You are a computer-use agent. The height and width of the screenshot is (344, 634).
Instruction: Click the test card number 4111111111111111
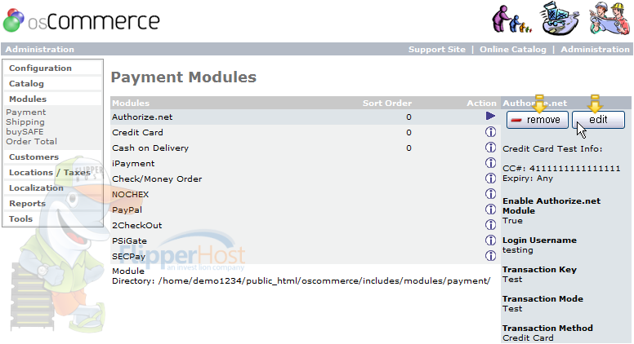tap(574, 168)
